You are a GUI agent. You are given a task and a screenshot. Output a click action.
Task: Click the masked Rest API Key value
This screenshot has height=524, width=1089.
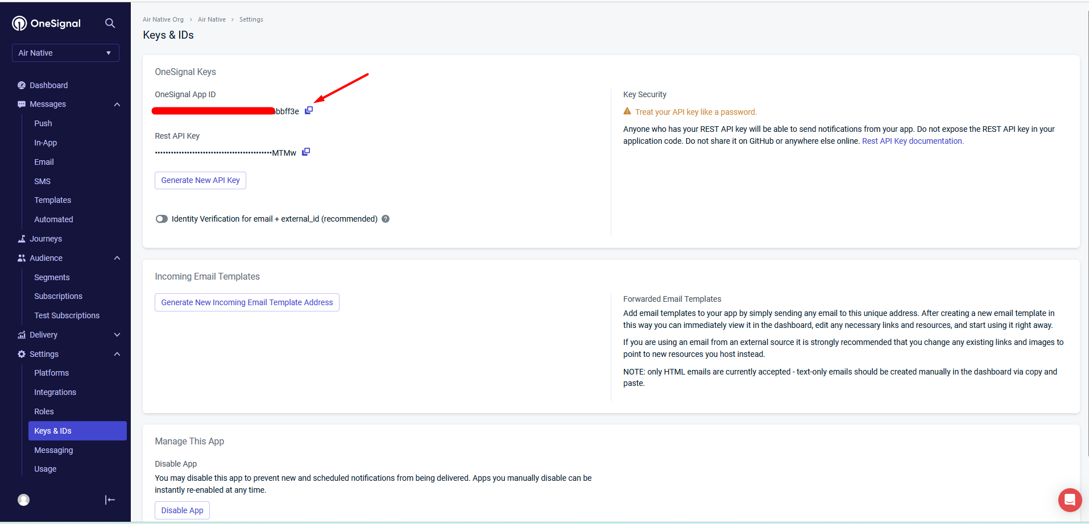(226, 153)
